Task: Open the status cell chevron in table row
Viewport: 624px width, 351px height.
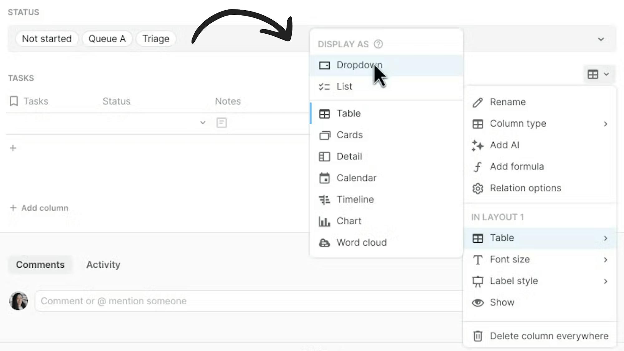Action: point(203,123)
